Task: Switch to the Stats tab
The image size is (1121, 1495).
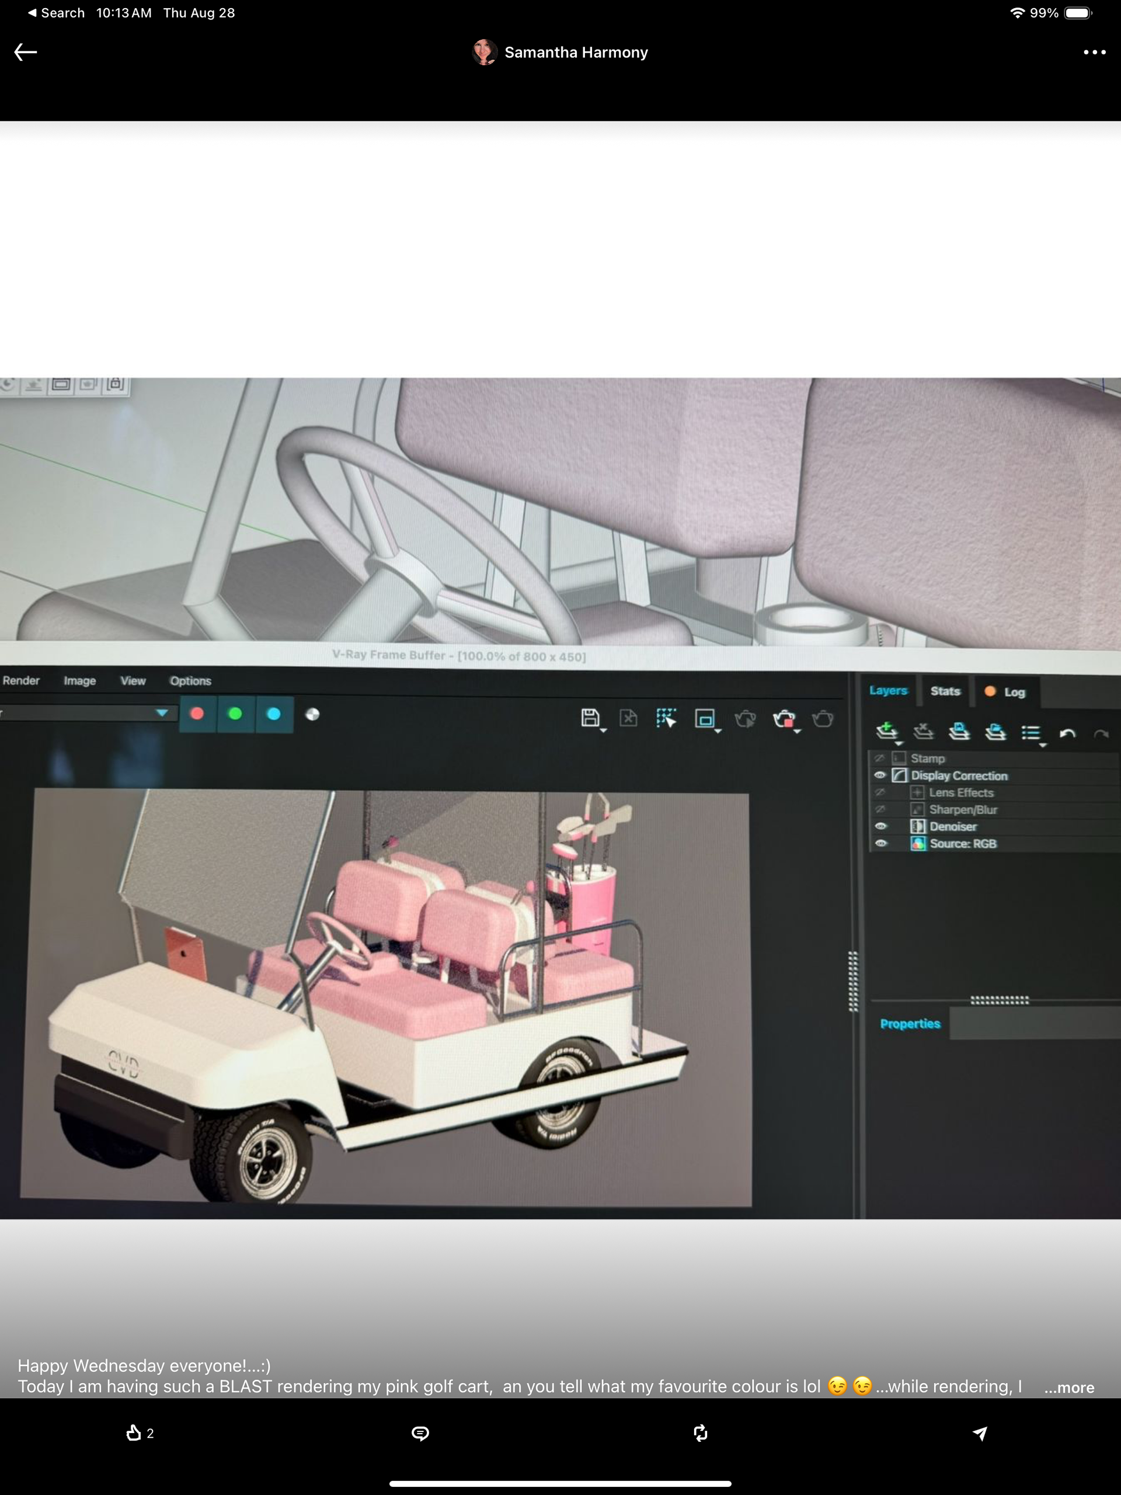Action: pyautogui.click(x=945, y=691)
